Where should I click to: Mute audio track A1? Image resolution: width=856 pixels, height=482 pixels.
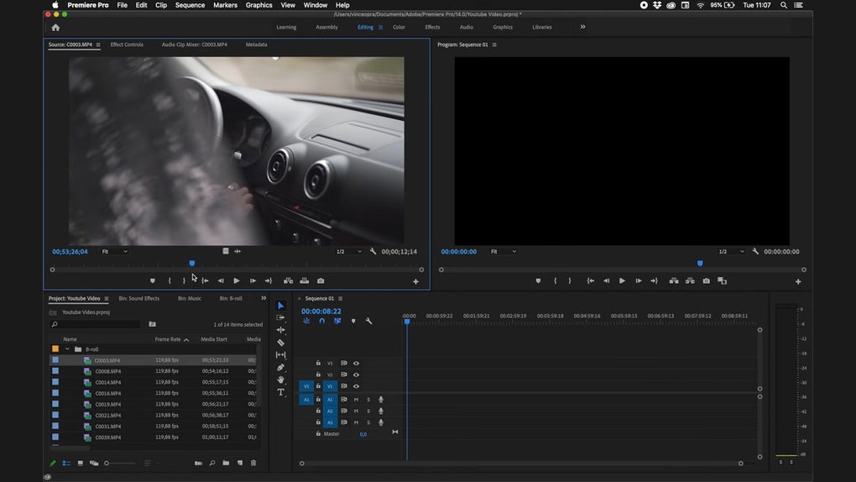coord(356,400)
